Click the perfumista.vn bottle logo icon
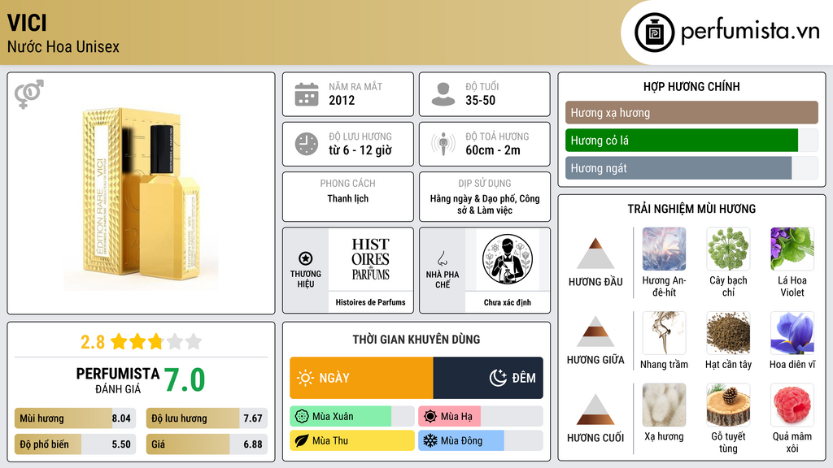833x468 pixels. (654, 32)
